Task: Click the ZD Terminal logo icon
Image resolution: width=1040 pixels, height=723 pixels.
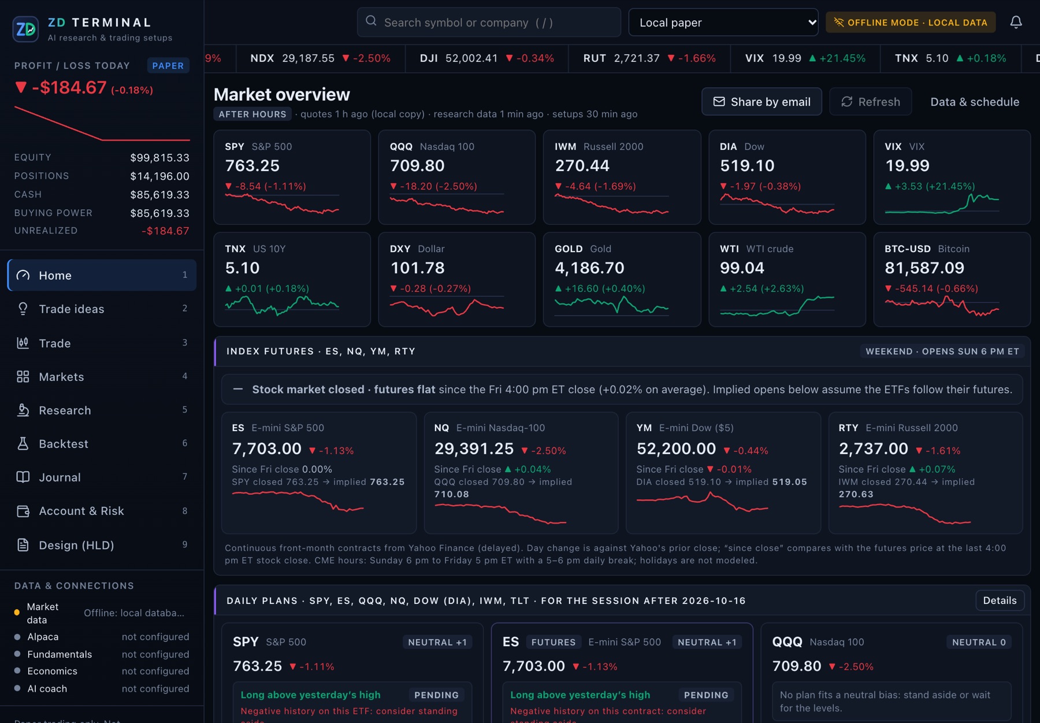Action: tap(25, 29)
